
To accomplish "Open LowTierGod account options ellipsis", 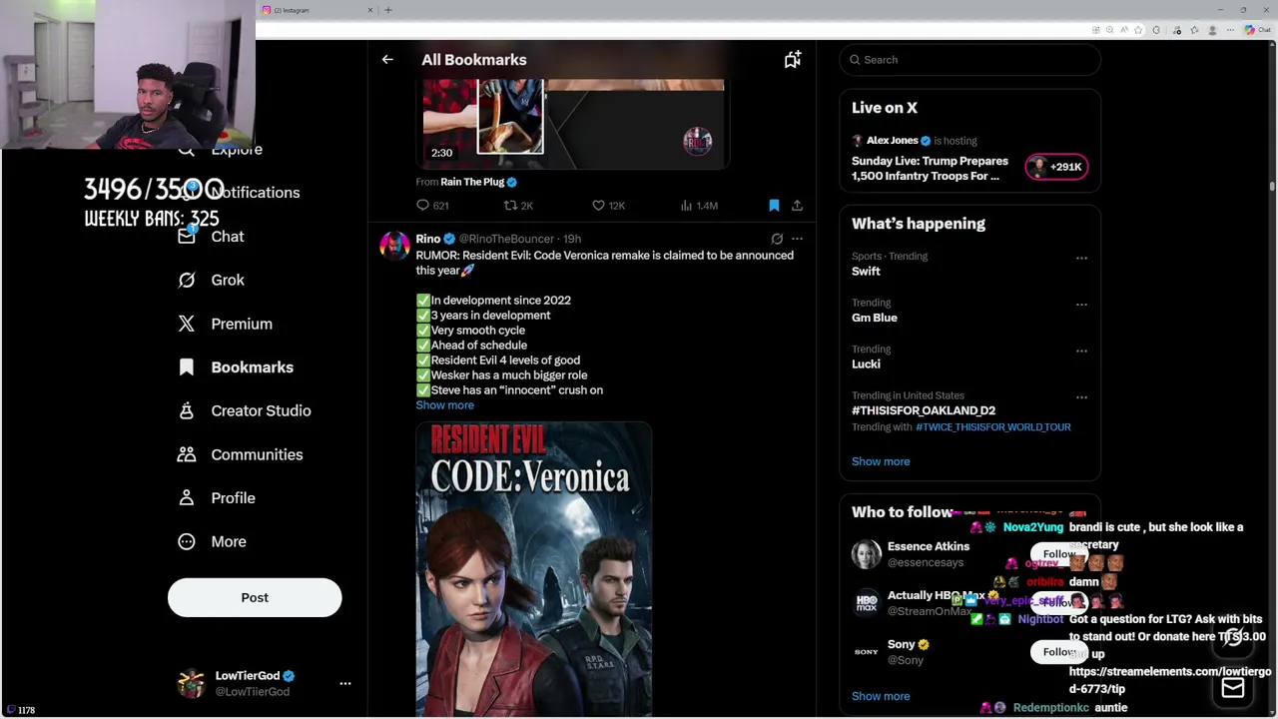I will [345, 684].
